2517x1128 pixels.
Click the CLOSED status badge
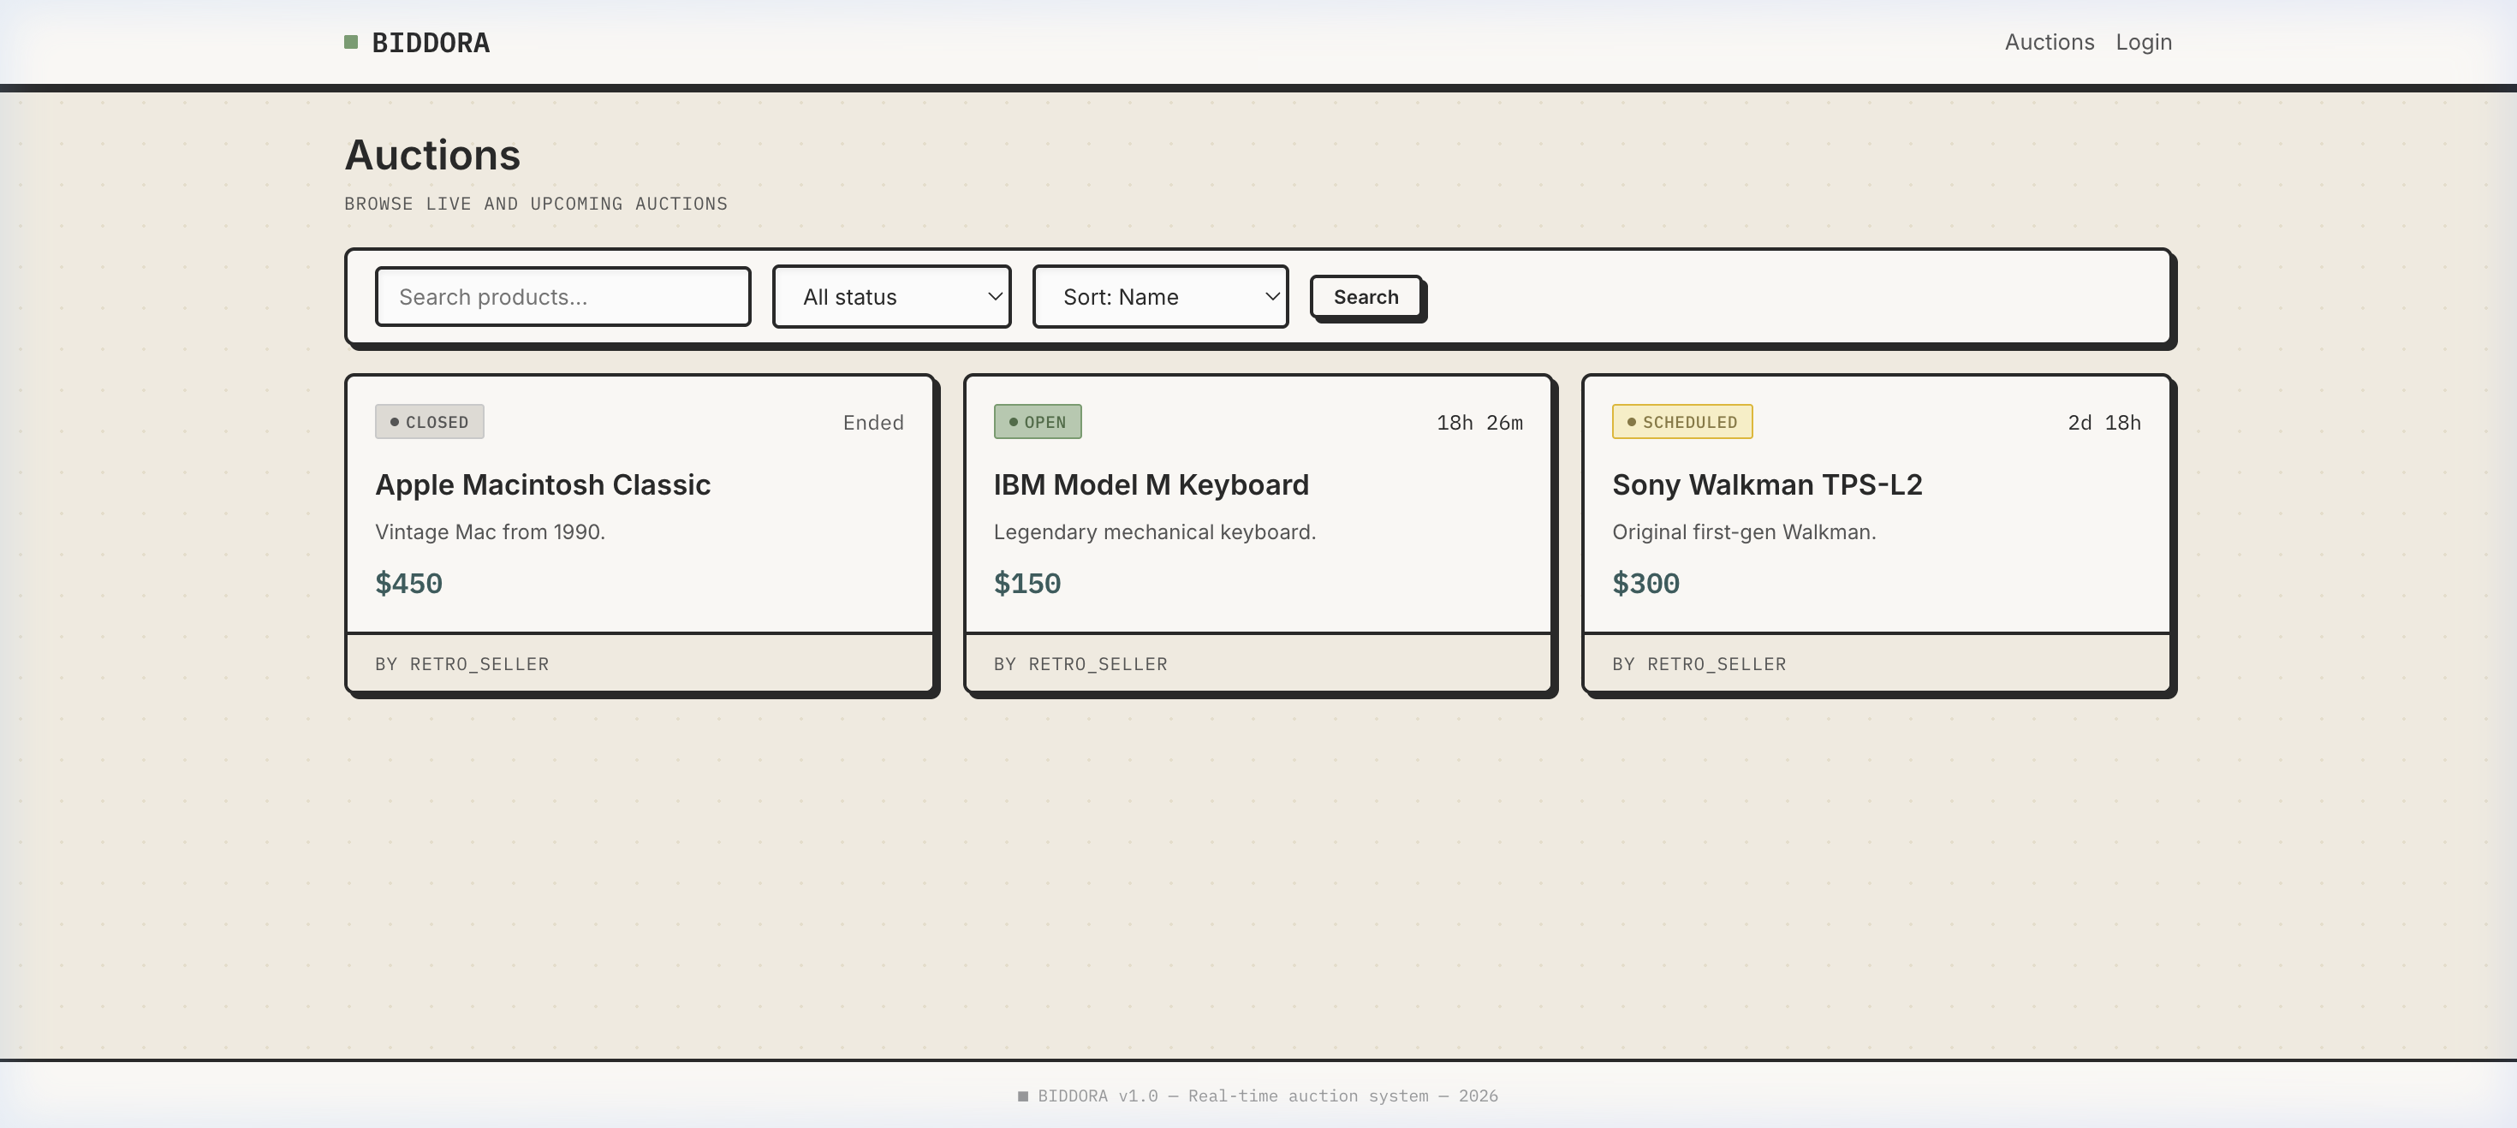429,422
